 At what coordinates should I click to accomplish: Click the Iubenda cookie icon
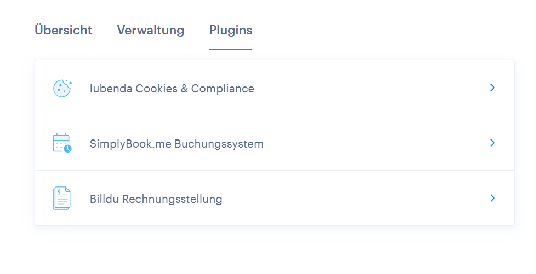click(62, 89)
